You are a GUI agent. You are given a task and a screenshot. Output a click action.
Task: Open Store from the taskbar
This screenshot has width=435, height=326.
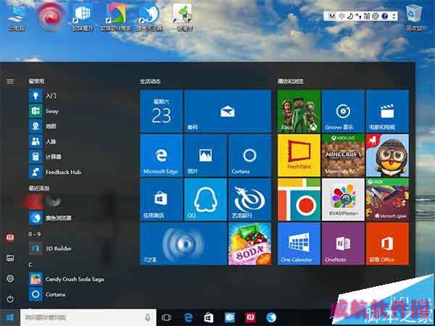coord(209,318)
